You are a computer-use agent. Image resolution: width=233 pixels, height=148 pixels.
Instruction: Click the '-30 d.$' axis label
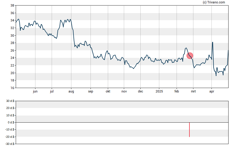click(x=10, y=144)
